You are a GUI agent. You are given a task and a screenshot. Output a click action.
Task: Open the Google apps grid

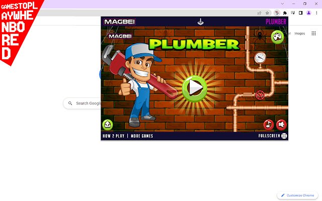pyautogui.click(x=313, y=34)
